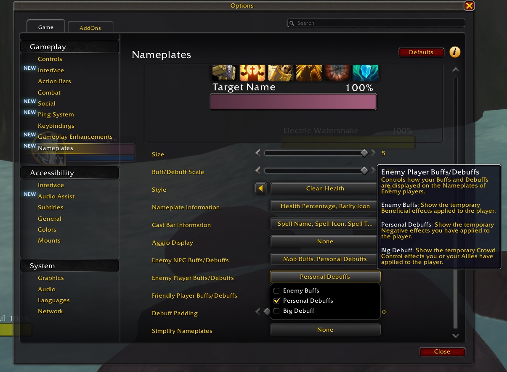Click the search magnifier icon
Viewport: 507px width, 372px height.
(x=291, y=23)
